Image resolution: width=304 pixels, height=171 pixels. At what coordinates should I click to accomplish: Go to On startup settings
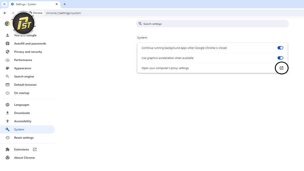[x=22, y=93]
